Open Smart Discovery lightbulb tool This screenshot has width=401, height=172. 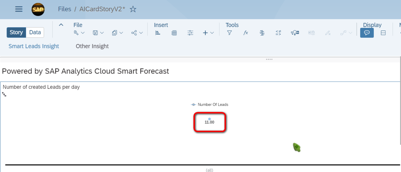[x=295, y=33]
